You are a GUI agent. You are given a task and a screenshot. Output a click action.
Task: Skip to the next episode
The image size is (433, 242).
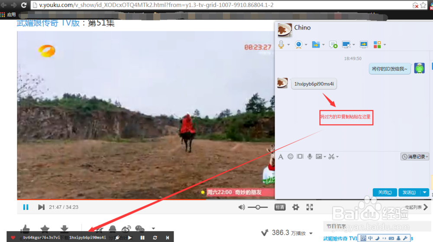pos(41,207)
